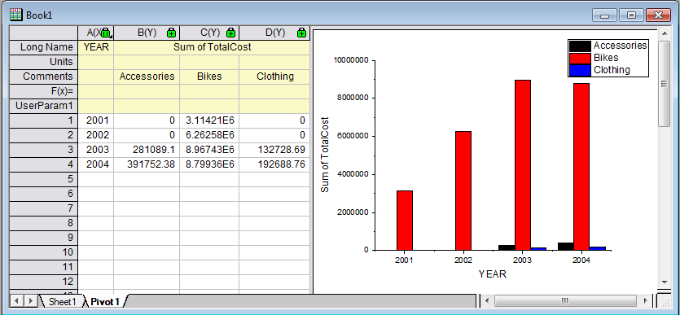Viewport: 680px width, 315px height.
Task: Select the Comments row header
Action: (44, 77)
